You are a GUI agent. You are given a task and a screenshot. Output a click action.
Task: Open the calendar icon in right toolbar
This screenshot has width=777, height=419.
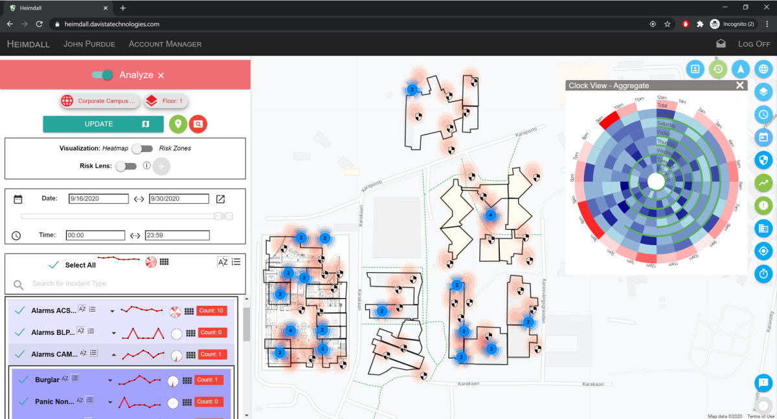[x=763, y=137]
